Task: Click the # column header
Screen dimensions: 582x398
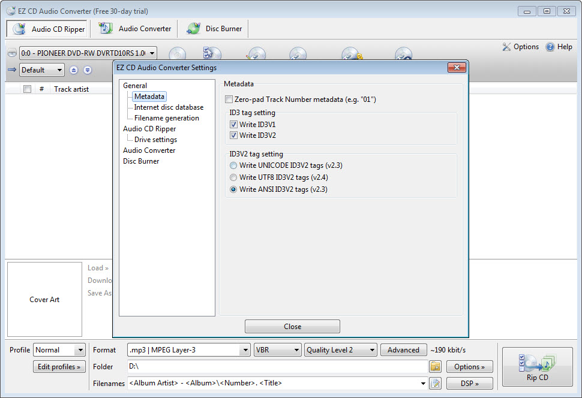Action: click(x=41, y=89)
